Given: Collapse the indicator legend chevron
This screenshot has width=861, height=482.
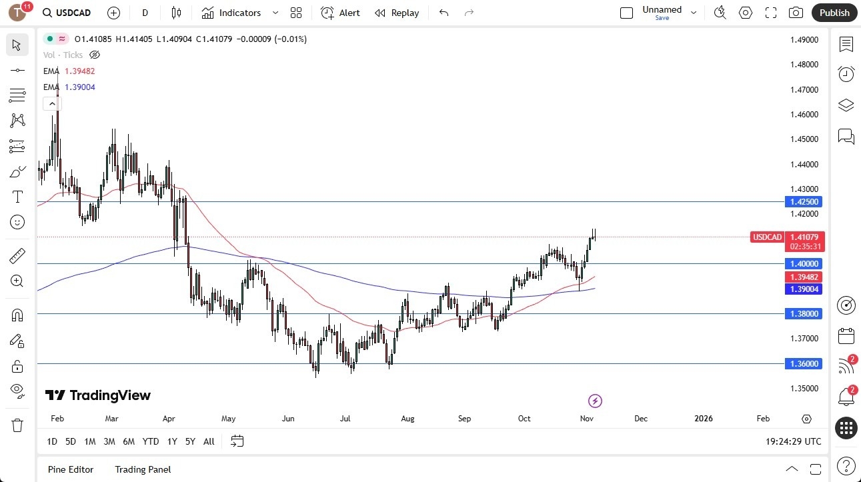Looking at the screenshot, I should point(51,103).
